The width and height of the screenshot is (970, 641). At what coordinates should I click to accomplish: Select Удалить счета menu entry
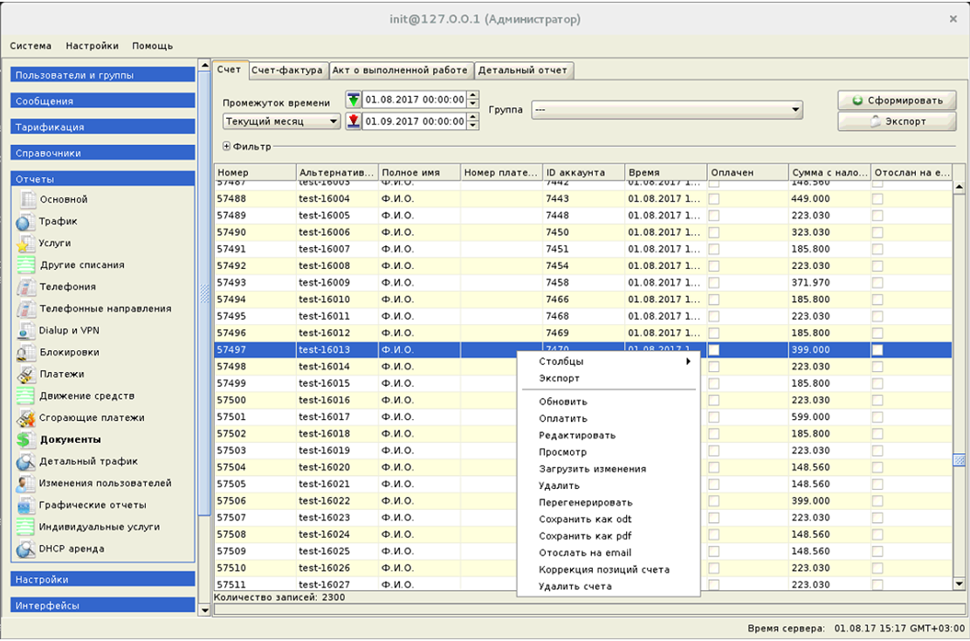[x=609, y=587]
